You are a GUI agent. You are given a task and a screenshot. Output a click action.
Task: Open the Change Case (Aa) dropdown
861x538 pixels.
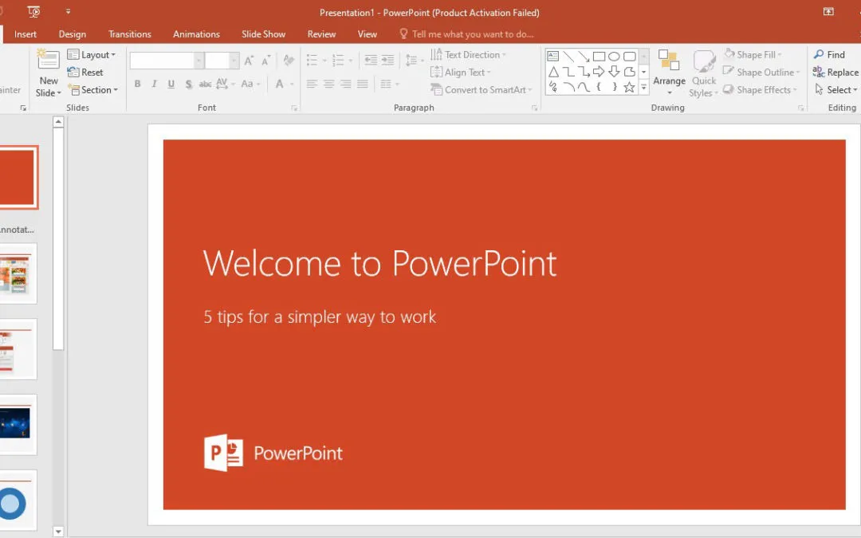250,84
